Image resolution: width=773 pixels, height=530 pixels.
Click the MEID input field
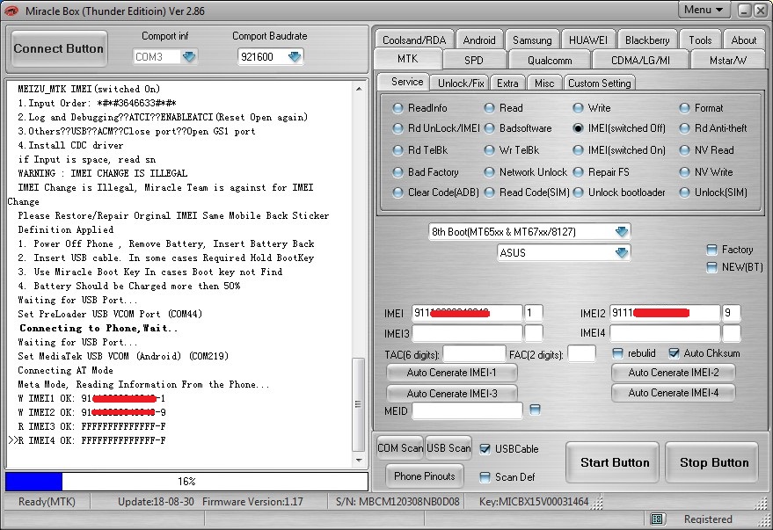(467, 410)
